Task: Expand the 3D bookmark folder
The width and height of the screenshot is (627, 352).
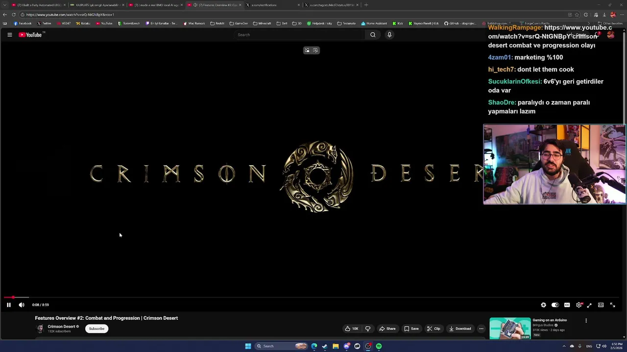Action: (x=297, y=23)
